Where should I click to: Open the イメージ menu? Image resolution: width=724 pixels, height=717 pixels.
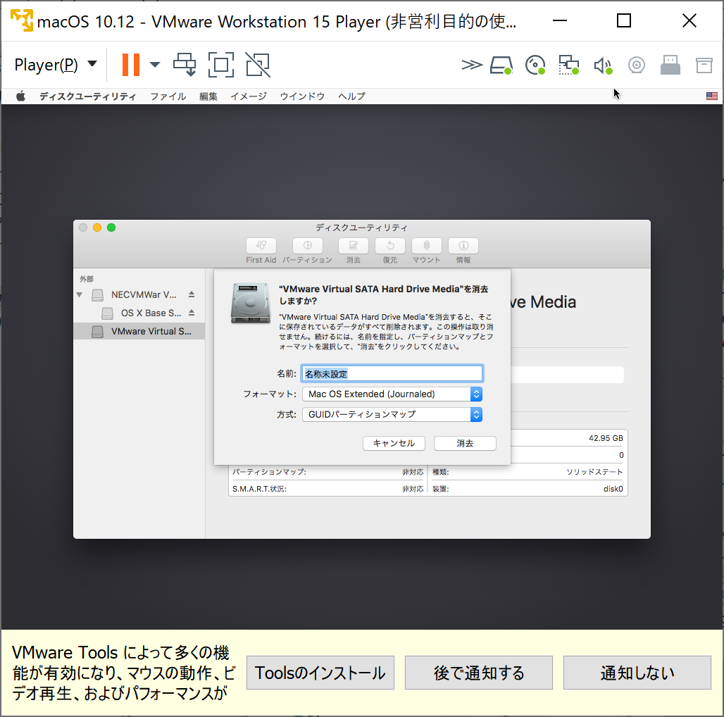pos(249,96)
